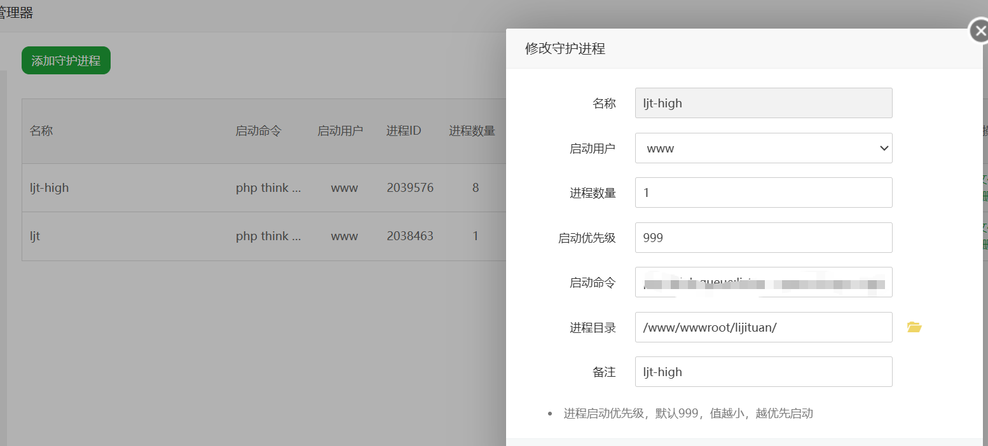The height and width of the screenshot is (446, 988).
Task: Select the 进程目录 path field
Action: (x=763, y=327)
